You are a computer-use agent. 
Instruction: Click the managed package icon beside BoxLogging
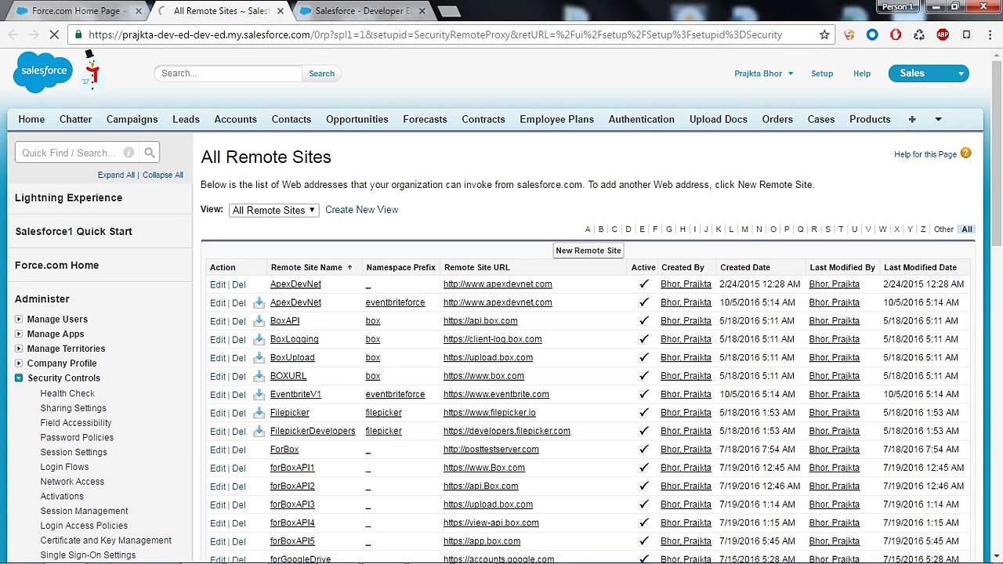click(259, 339)
